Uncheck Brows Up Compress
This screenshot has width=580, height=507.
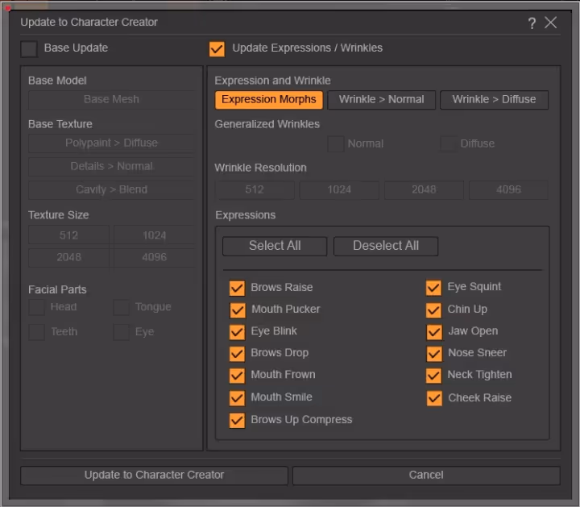click(237, 421)
